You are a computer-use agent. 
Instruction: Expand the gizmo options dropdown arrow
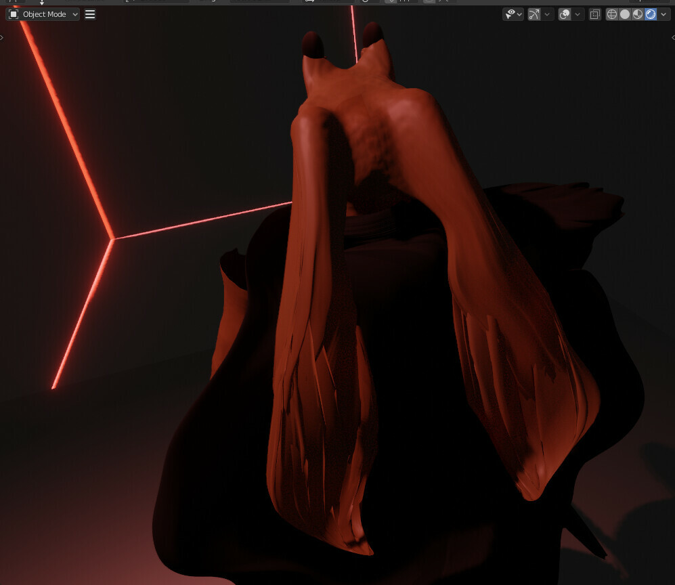tap(547, 14)
